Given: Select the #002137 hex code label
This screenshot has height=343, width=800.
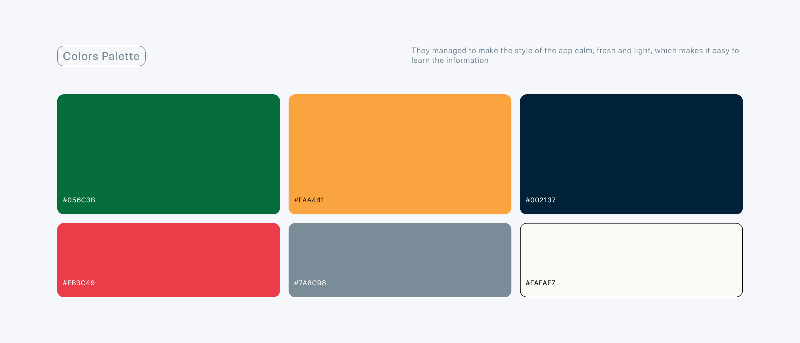Looking at the screenshot, I should coord(540,200).
